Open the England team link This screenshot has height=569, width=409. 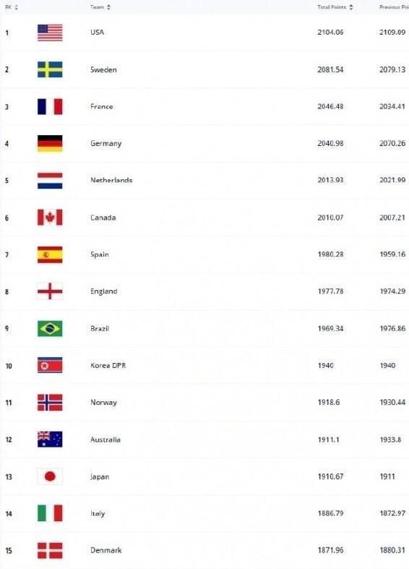(104, 291)
